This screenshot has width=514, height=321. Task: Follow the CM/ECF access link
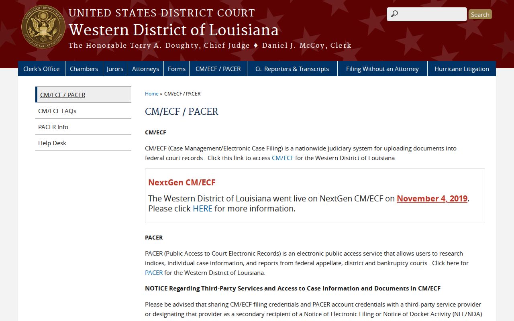click(x=283, y=158)
